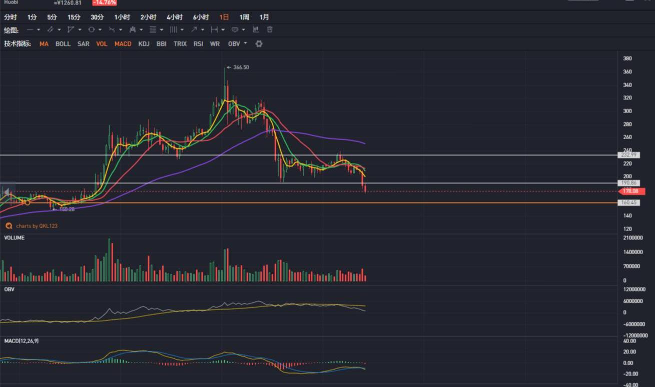Enable the WR indicator
This screenshot has width=655, height=387.
pos(215,44)
